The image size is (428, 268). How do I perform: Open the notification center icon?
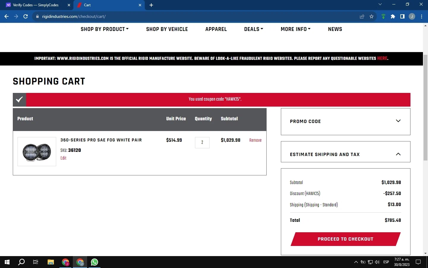(x=418, y=262)
